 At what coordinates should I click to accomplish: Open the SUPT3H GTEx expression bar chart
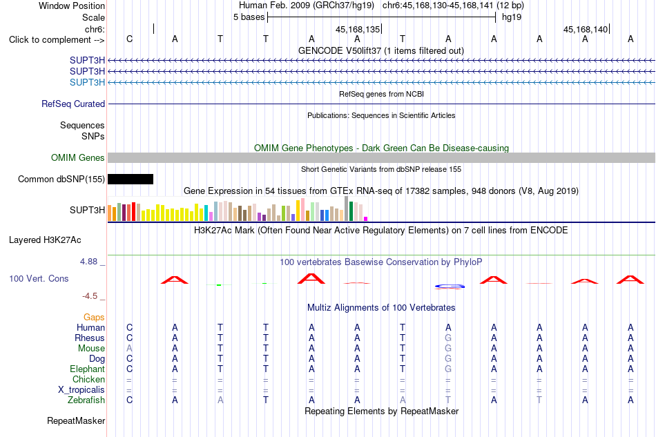[x=238, y=208]
